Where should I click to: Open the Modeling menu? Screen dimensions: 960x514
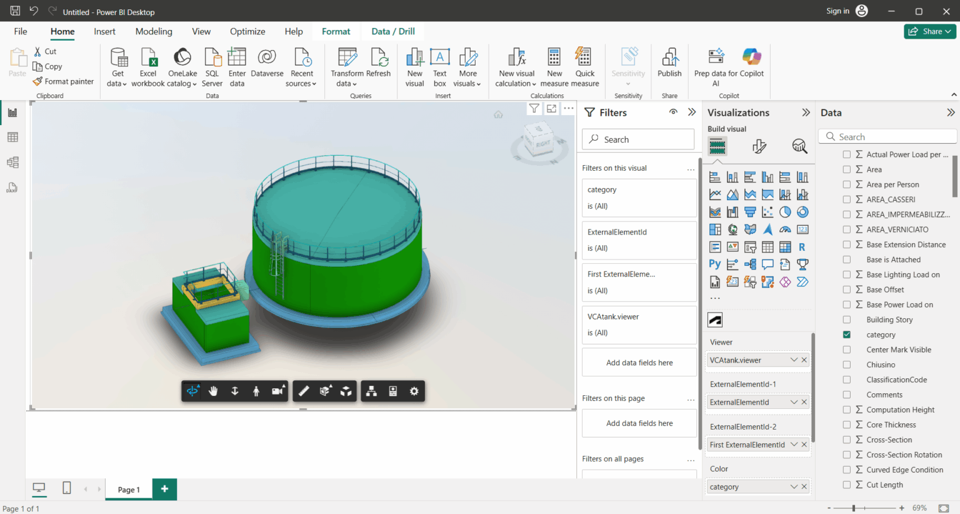click(154, 31)
